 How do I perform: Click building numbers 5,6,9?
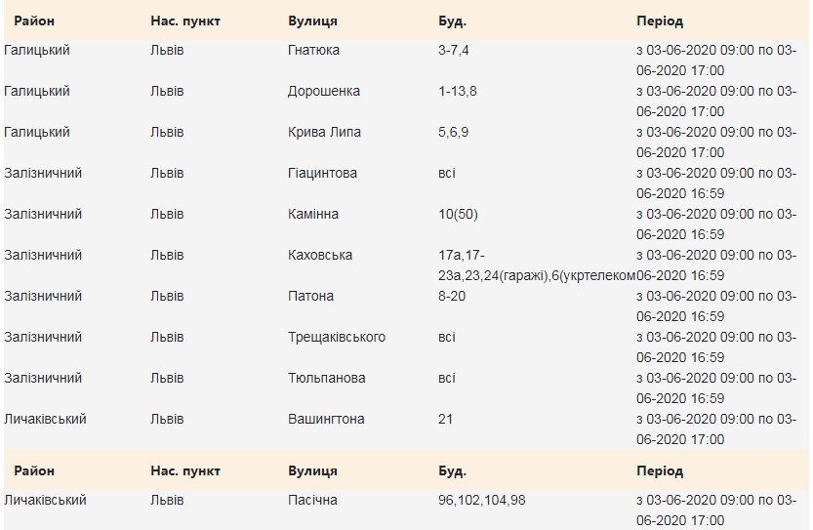click(x=454, y=132)
